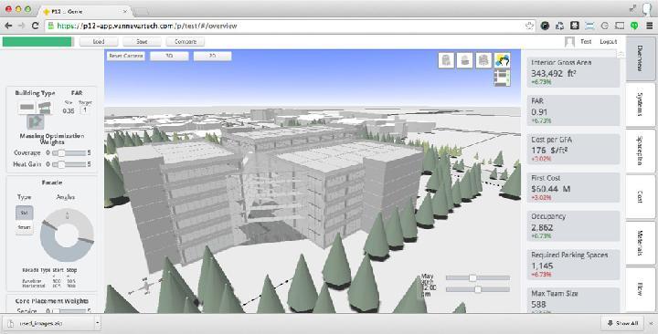Image resolution: width=658 pixels, height=334 pixels.
Task: Open the dropdown arrow beside used_images.zip
Action: (98, 323)
